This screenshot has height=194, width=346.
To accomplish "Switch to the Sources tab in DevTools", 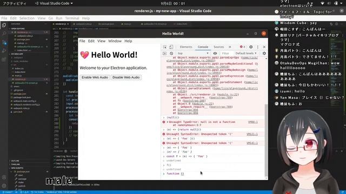I will coord(218,47).
